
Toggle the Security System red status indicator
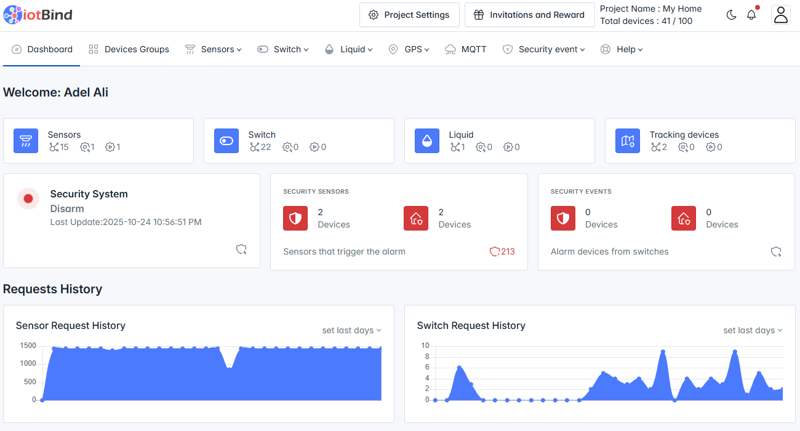(28, 199)
